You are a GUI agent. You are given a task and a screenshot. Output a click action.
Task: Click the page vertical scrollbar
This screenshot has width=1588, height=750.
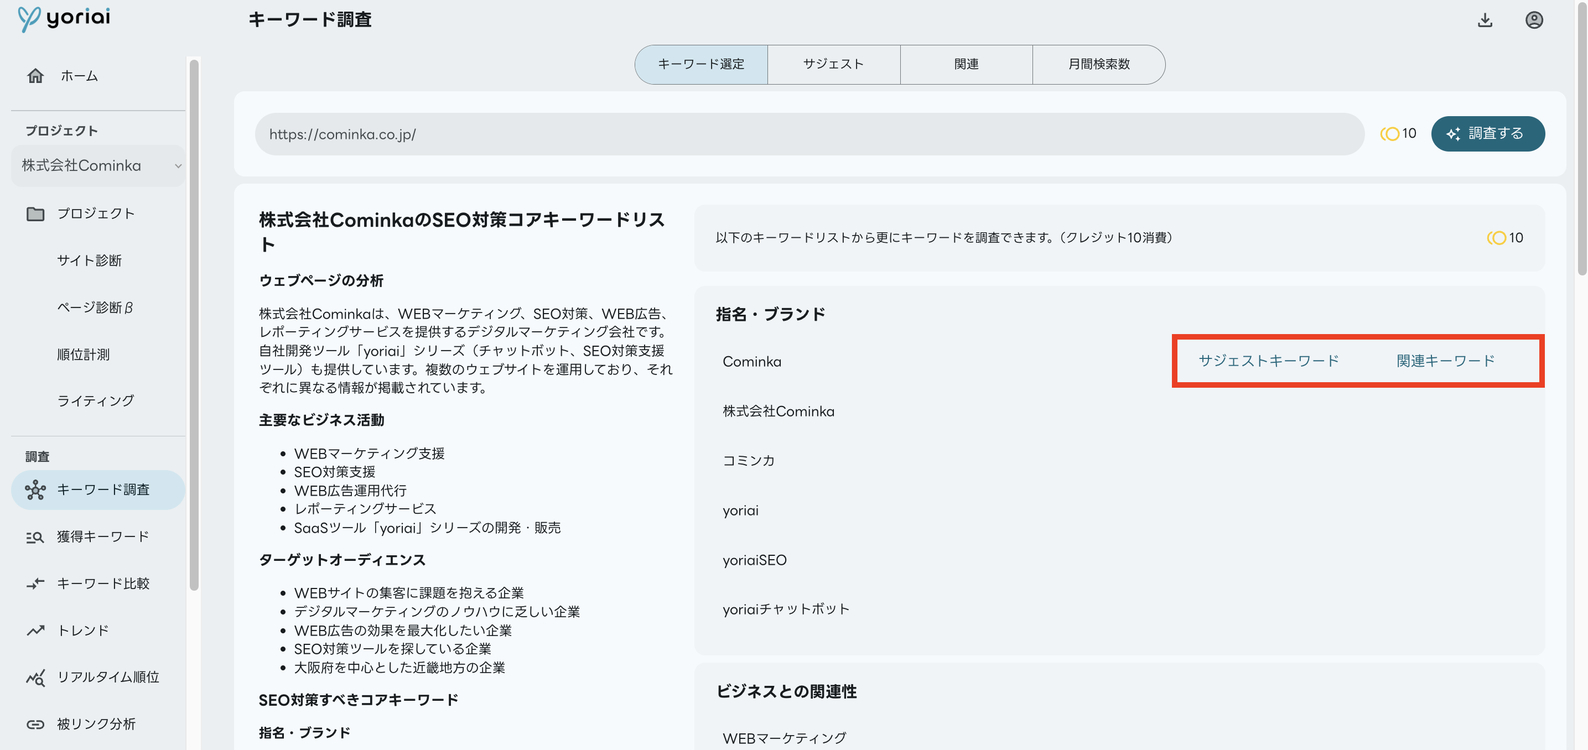click(x=1581, y=138)
